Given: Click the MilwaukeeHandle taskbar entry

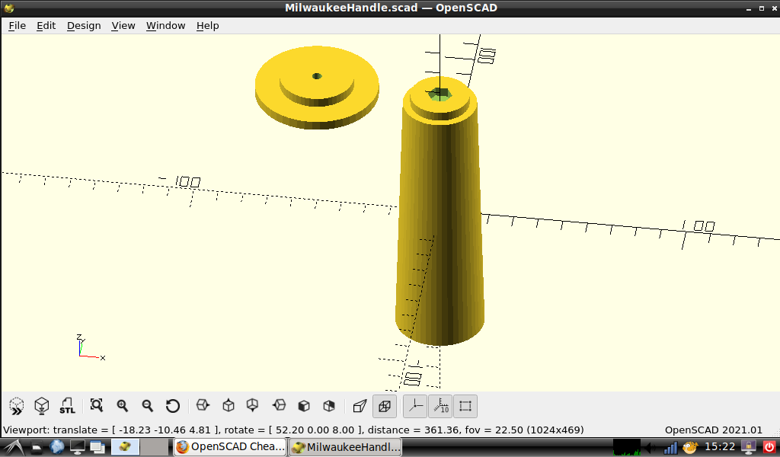Looking at the screenshot, I should 345,447.
